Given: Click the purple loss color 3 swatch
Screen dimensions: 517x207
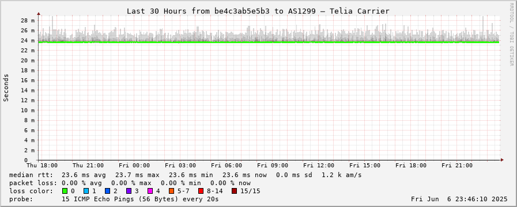Looking at the screenshot, I should point(129,191).
